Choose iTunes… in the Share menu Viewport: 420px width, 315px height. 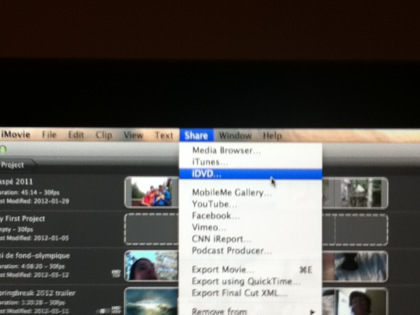(x=250, y=162)
